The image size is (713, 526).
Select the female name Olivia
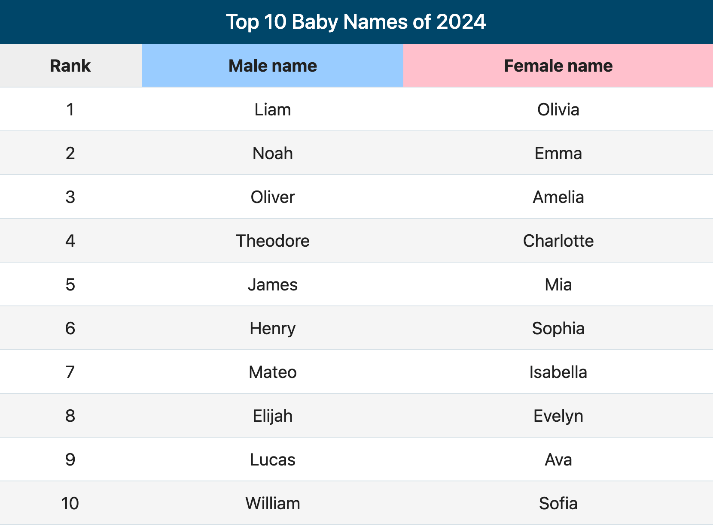coord(558,109)
